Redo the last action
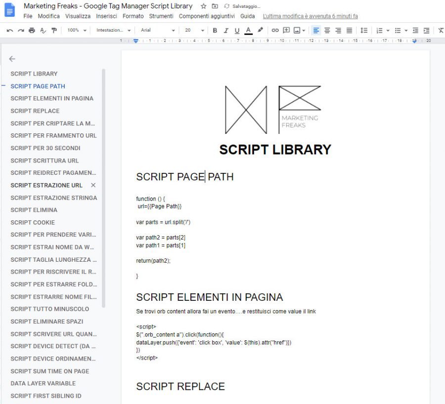 (x=21, y=30)
